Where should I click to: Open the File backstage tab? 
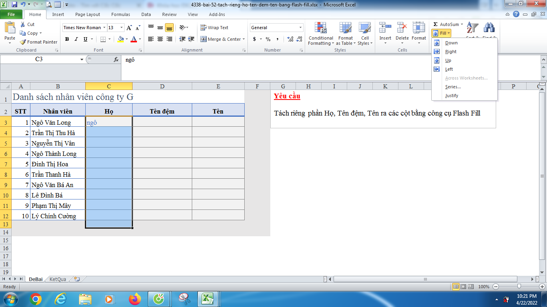[x=11, y=14]
